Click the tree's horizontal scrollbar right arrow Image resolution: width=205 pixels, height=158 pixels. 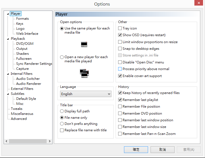click(50, 141)
